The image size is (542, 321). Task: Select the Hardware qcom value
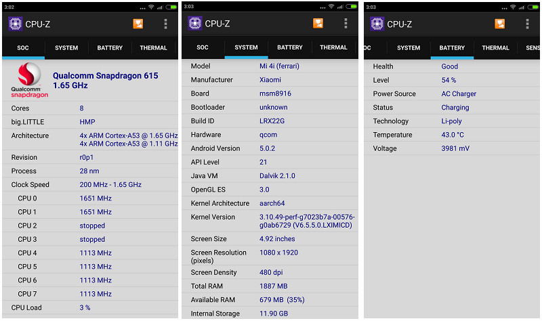click(268, 135)
